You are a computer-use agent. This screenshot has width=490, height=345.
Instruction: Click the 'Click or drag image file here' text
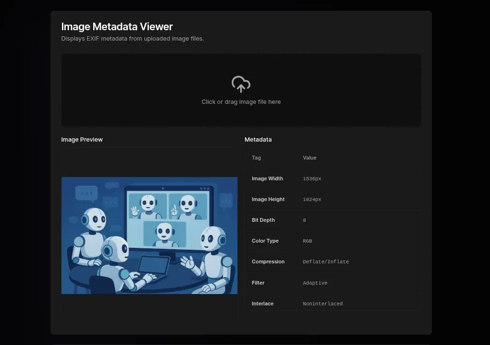241,101
